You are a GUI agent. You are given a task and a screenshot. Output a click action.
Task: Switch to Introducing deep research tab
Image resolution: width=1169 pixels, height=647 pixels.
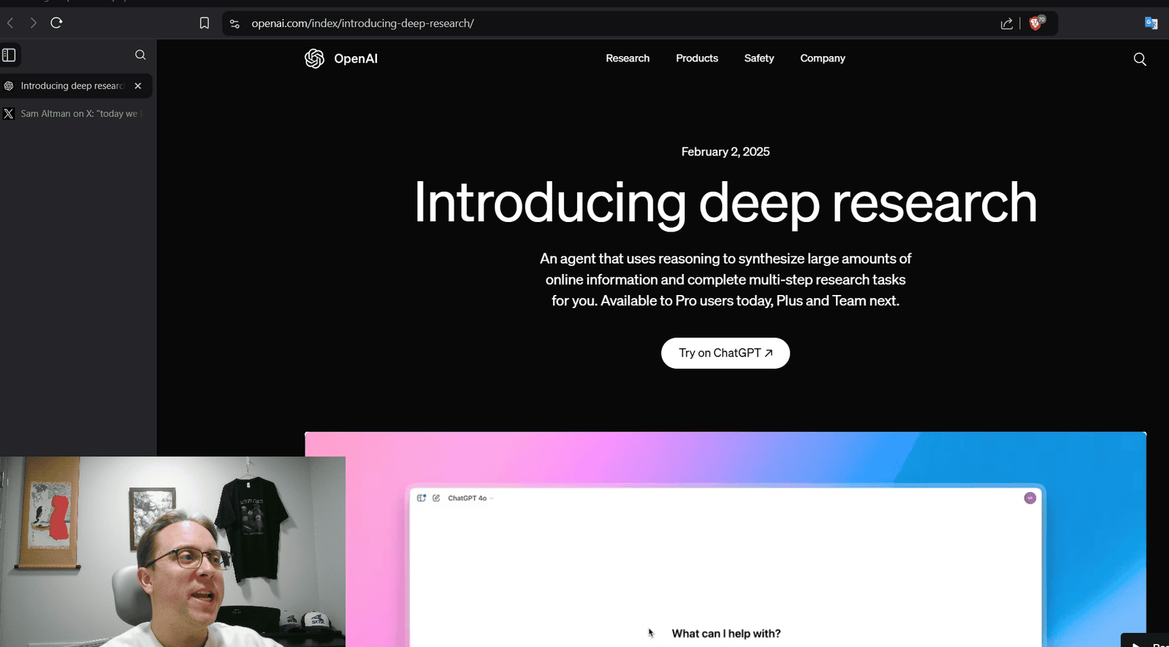tap(72, 85)
